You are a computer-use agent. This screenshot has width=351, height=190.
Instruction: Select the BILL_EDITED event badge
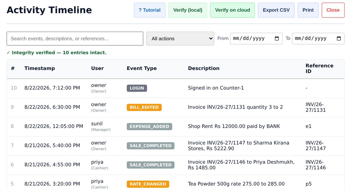coord(144,107)
